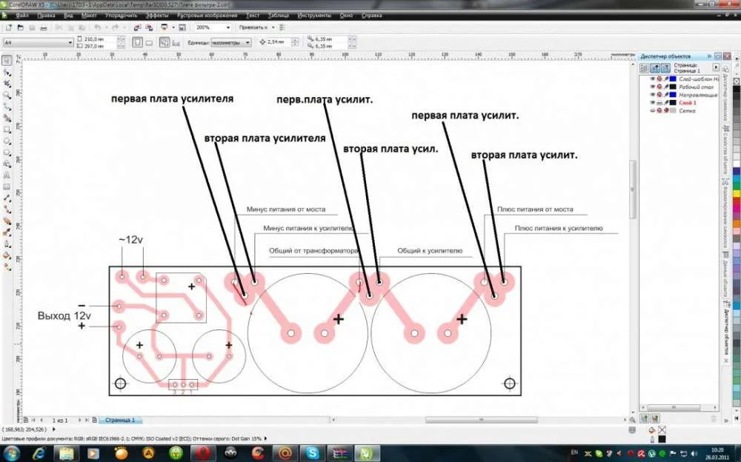
Task: Open the Правка menu
Action: [x=46, y=16]
